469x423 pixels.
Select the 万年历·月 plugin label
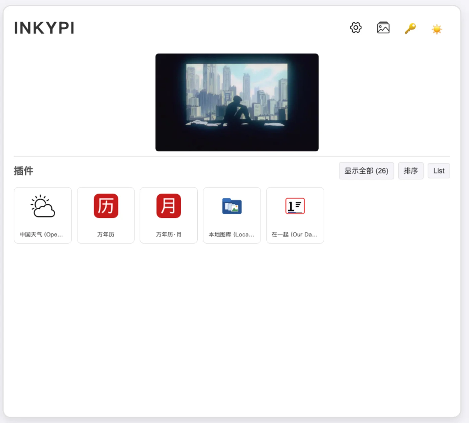(169, 234)
